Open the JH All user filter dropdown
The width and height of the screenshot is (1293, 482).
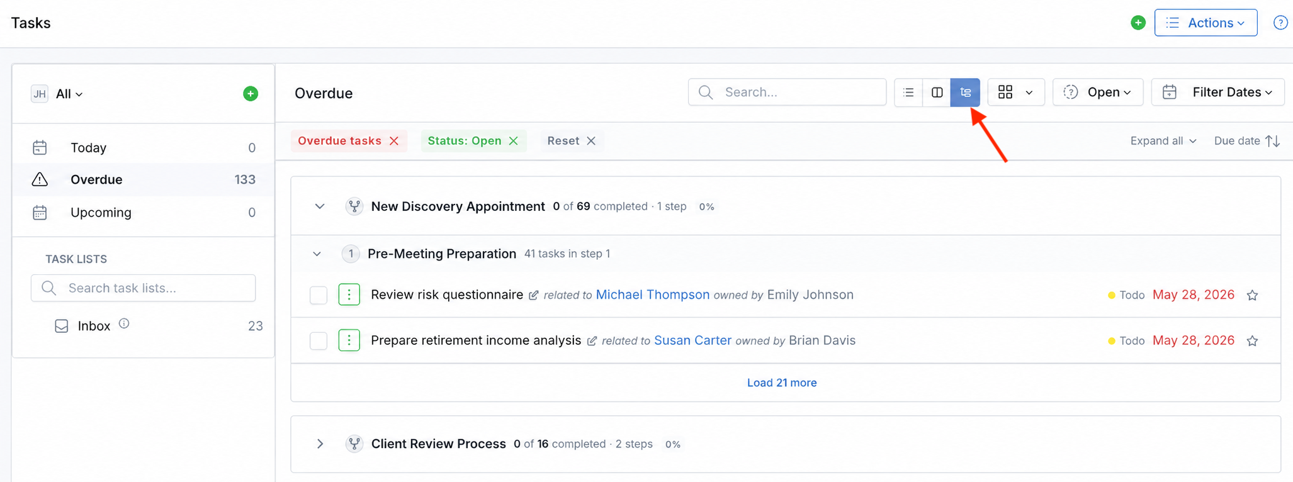(x=57, y=94)
